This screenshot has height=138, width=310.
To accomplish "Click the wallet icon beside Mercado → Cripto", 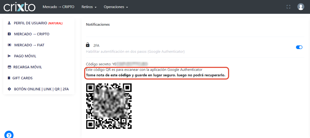I will 9,34.
